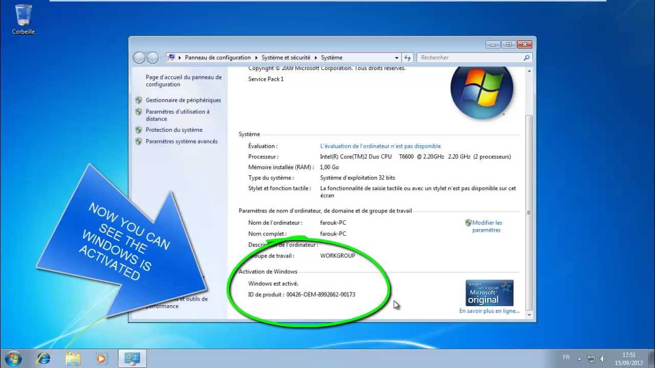Click shield icon beside Paramètres d'utilisation à distance
This screenshot has width=655, height=368.
point(139,111)
